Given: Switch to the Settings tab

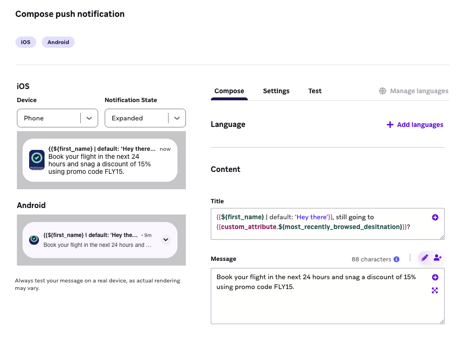Looking at the screenshot, I should 276,91.
